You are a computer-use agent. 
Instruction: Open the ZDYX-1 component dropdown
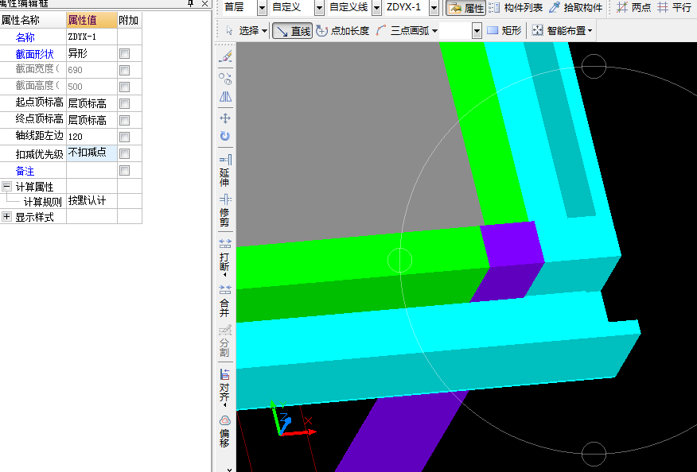(434, 7)
